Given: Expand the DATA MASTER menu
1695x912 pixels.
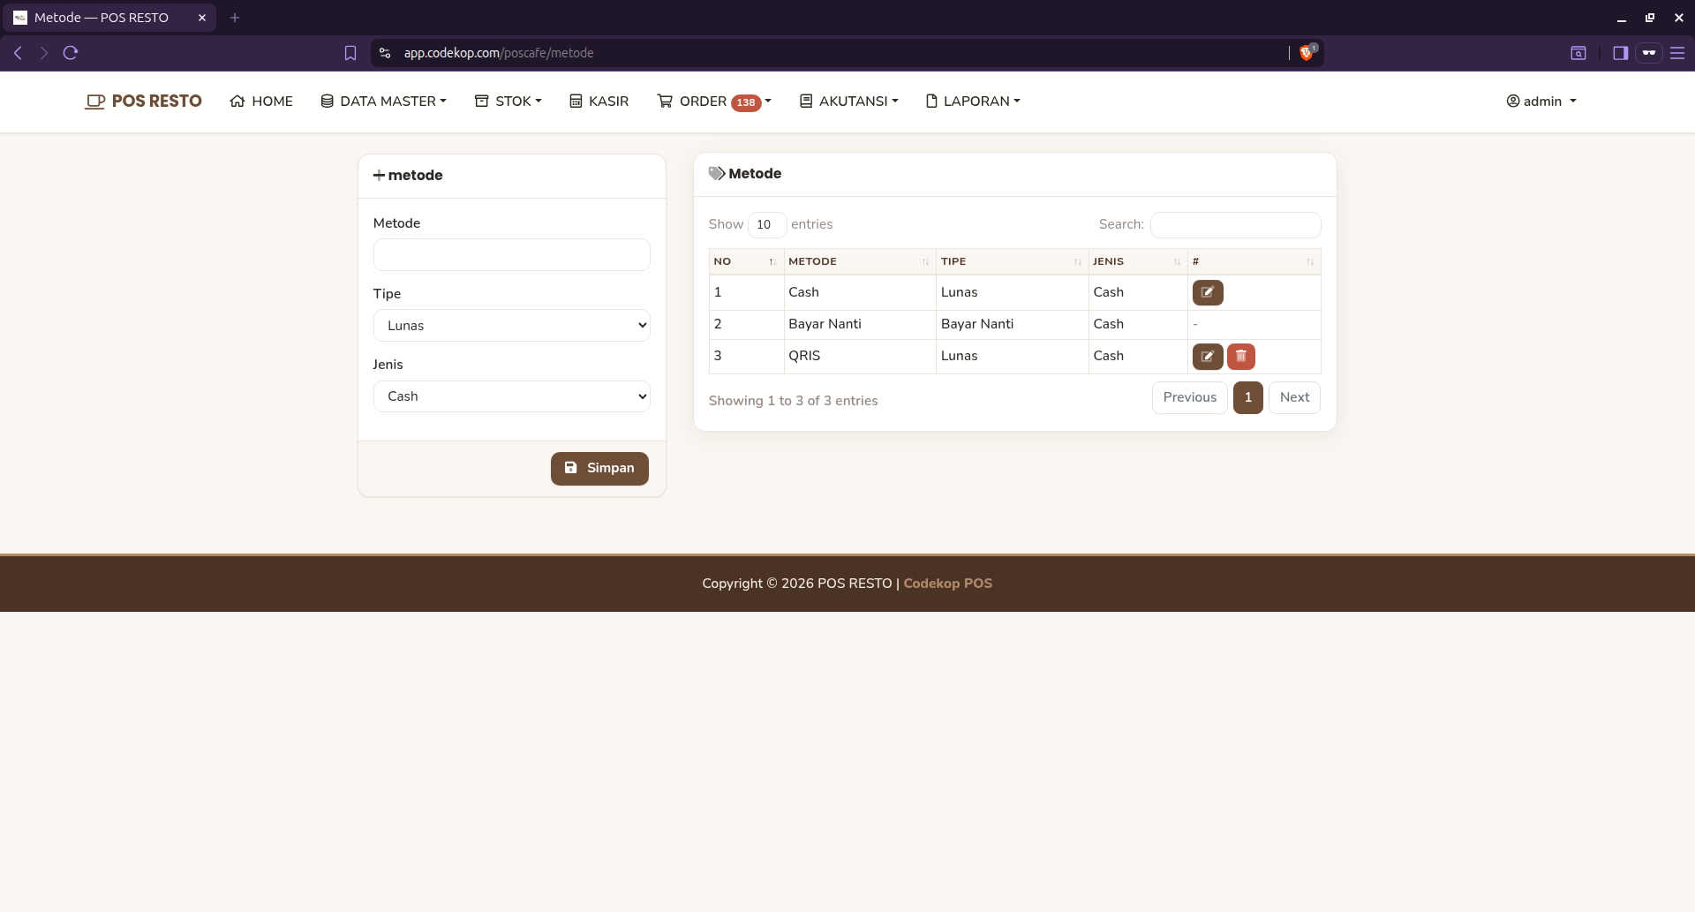Looking at the screenshot, I should 384,102.
